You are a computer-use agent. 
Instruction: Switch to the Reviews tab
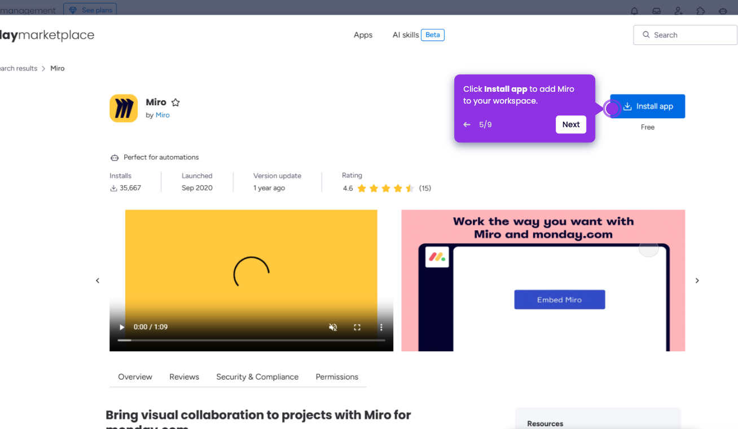(184, 377)
